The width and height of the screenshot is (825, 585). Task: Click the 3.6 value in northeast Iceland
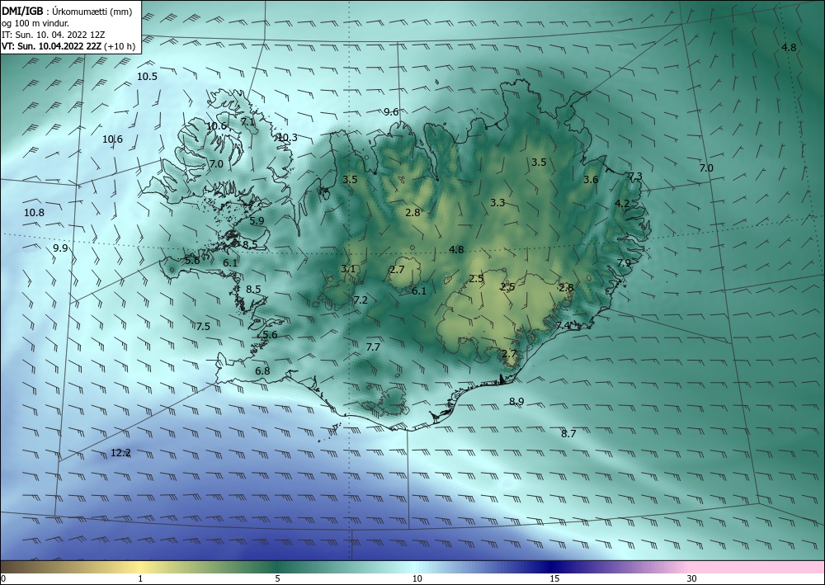591,179
